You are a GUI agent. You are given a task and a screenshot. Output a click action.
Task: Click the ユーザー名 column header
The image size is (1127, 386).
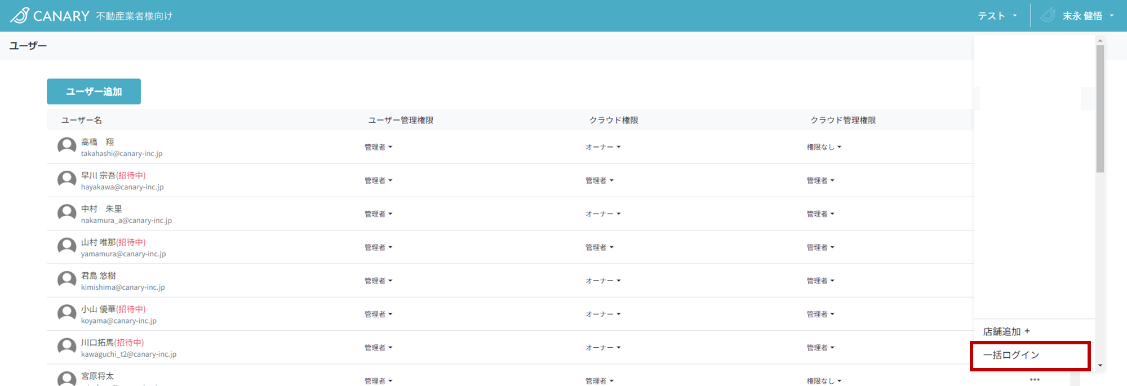(x=82, y=120)
